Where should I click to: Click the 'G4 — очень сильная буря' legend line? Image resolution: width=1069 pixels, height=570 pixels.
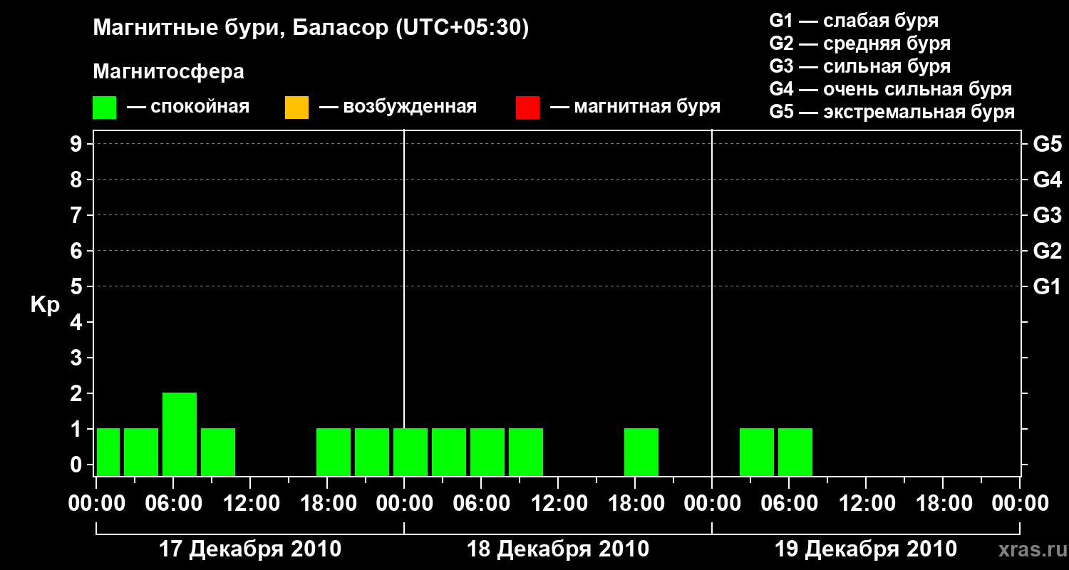pos(891,89)
